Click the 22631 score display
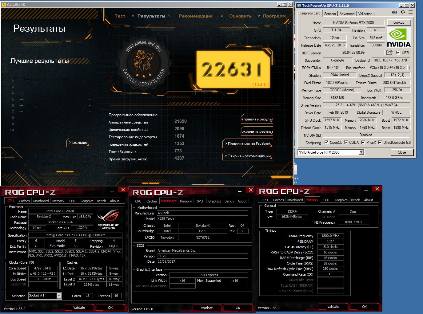This screenshot has height=314, width=423. point(233,69)
